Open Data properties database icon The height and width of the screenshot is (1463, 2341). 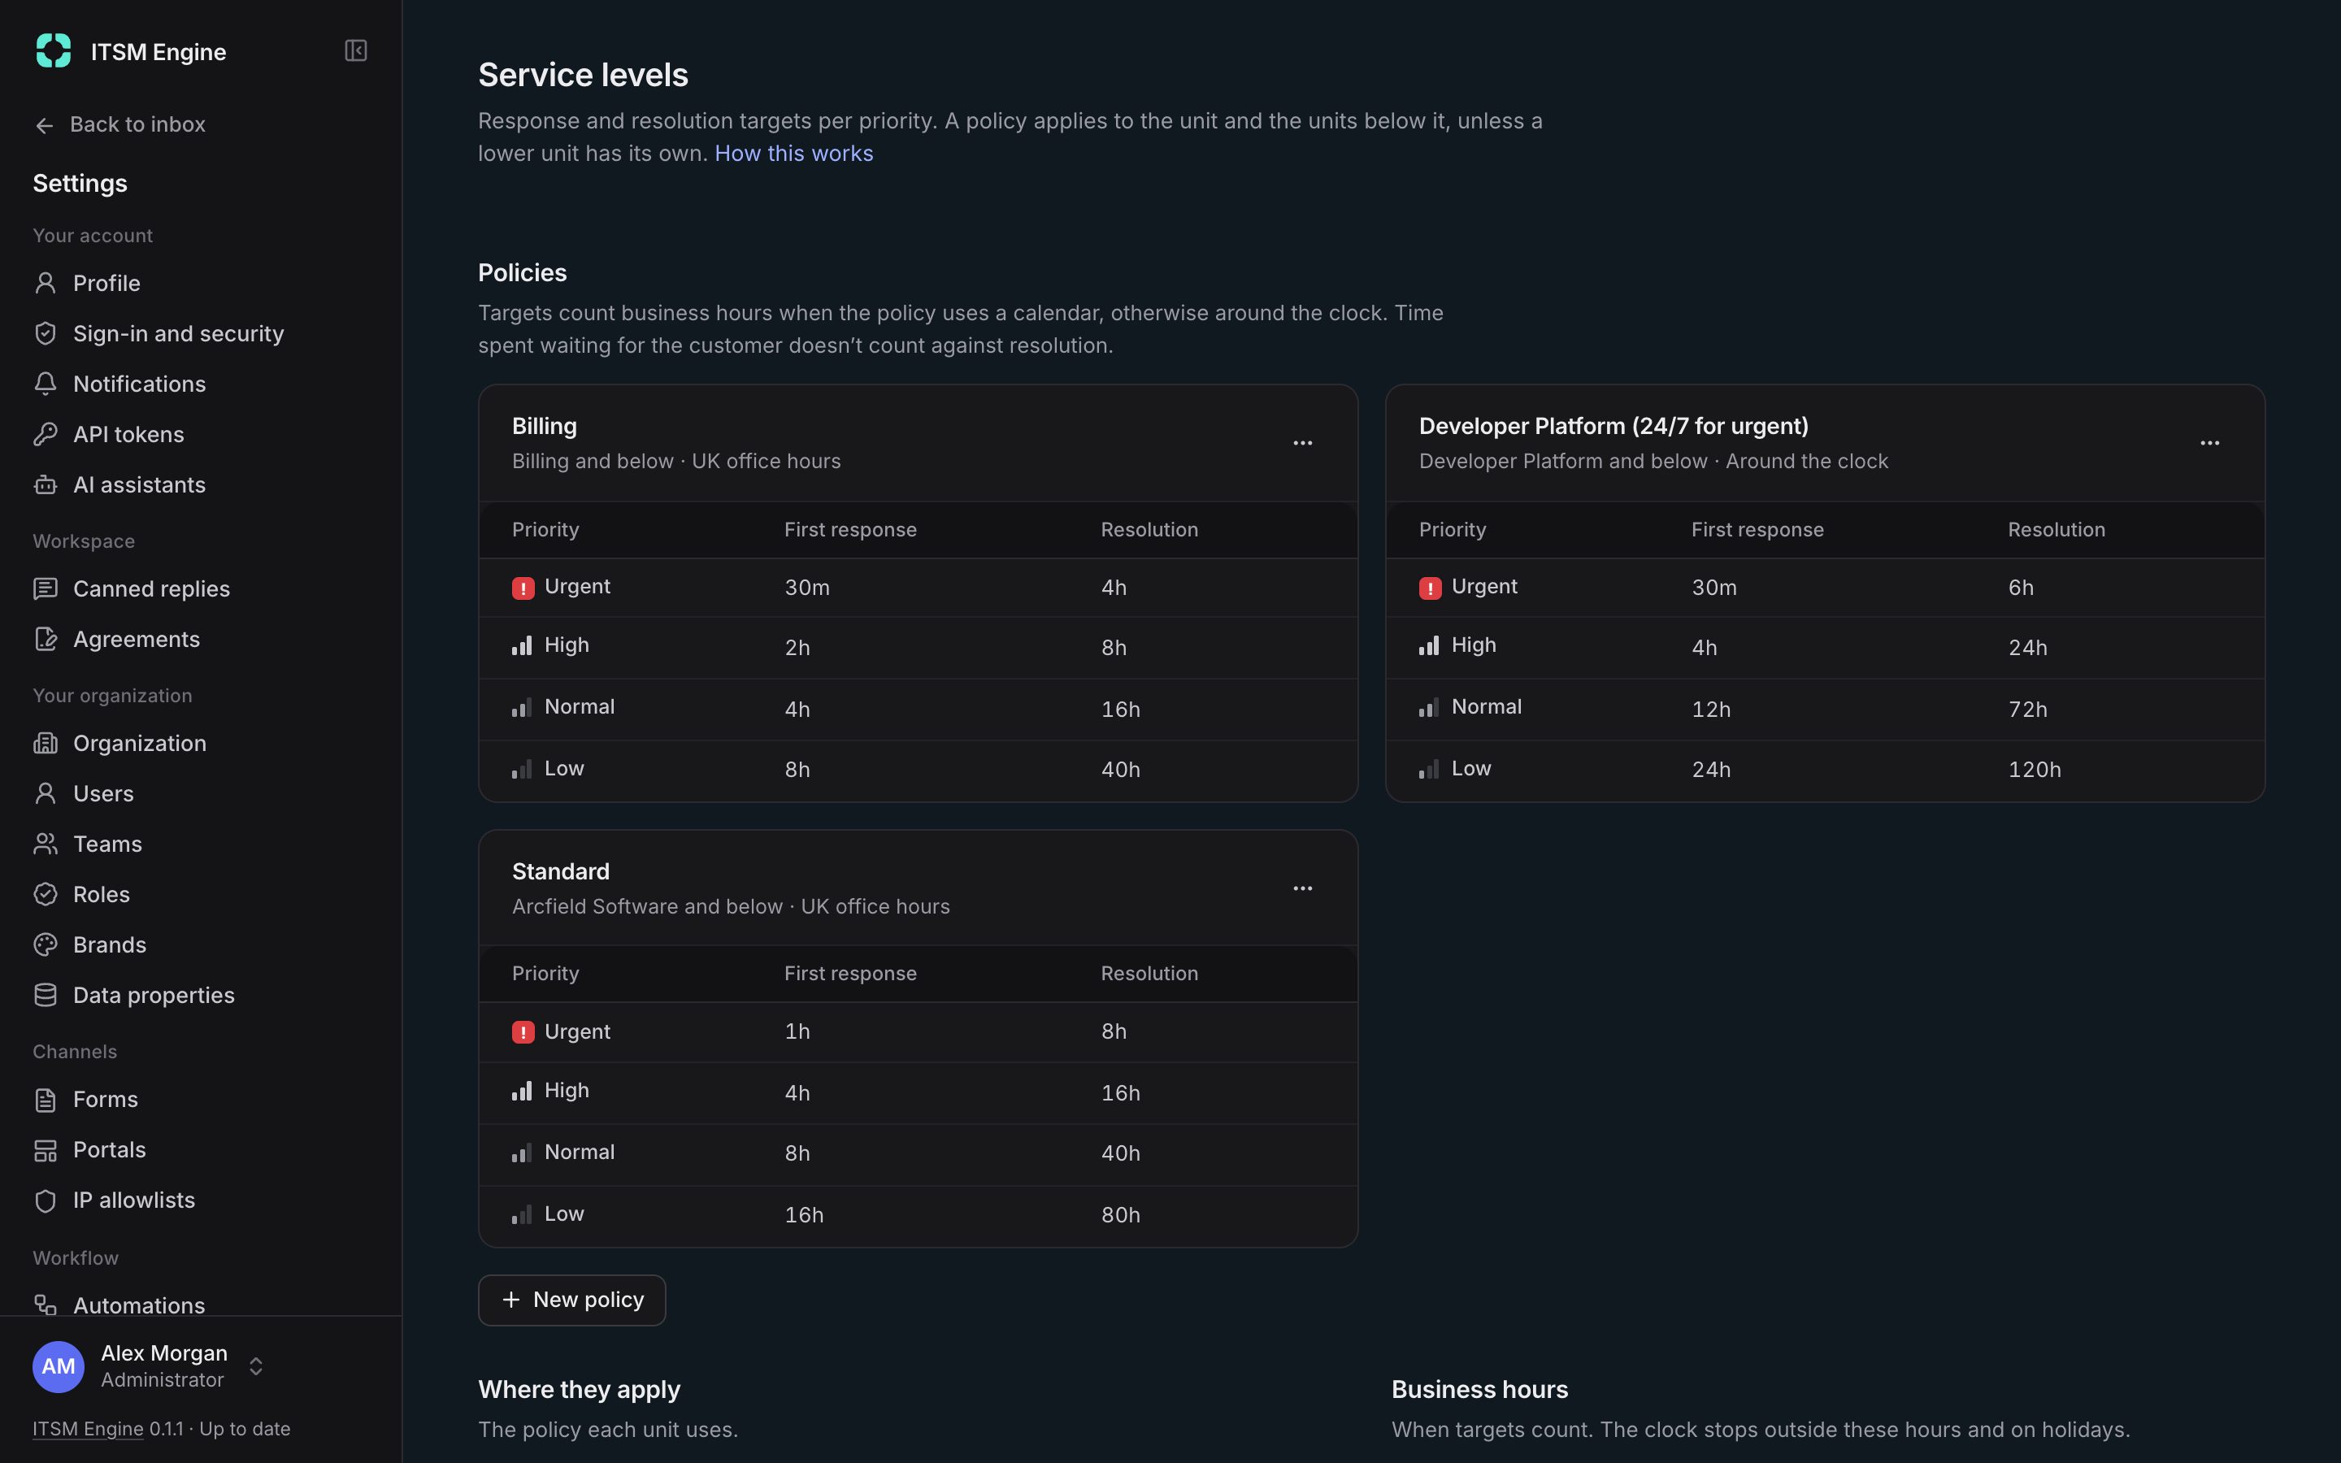(x=46, y=995)
